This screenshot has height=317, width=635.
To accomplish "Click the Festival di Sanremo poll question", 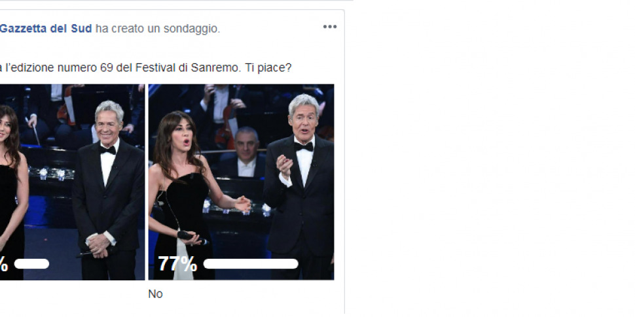I will pyautogui.click(x=146, y=68).
